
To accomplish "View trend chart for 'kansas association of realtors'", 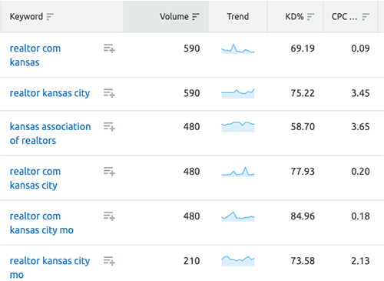I will 238,127.
